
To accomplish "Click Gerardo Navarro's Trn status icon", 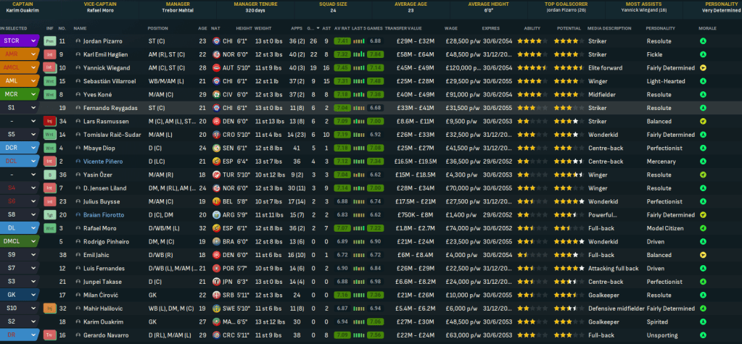I will [50, 335].
